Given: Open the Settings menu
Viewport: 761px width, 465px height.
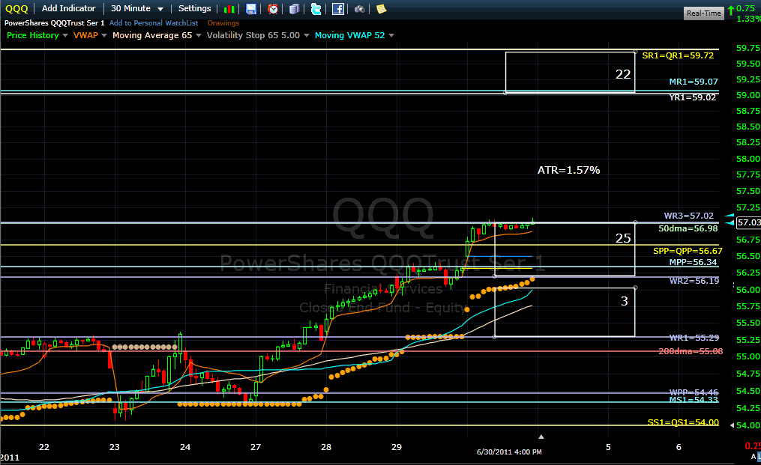Looking at the screenshot, I should (195, 8).
